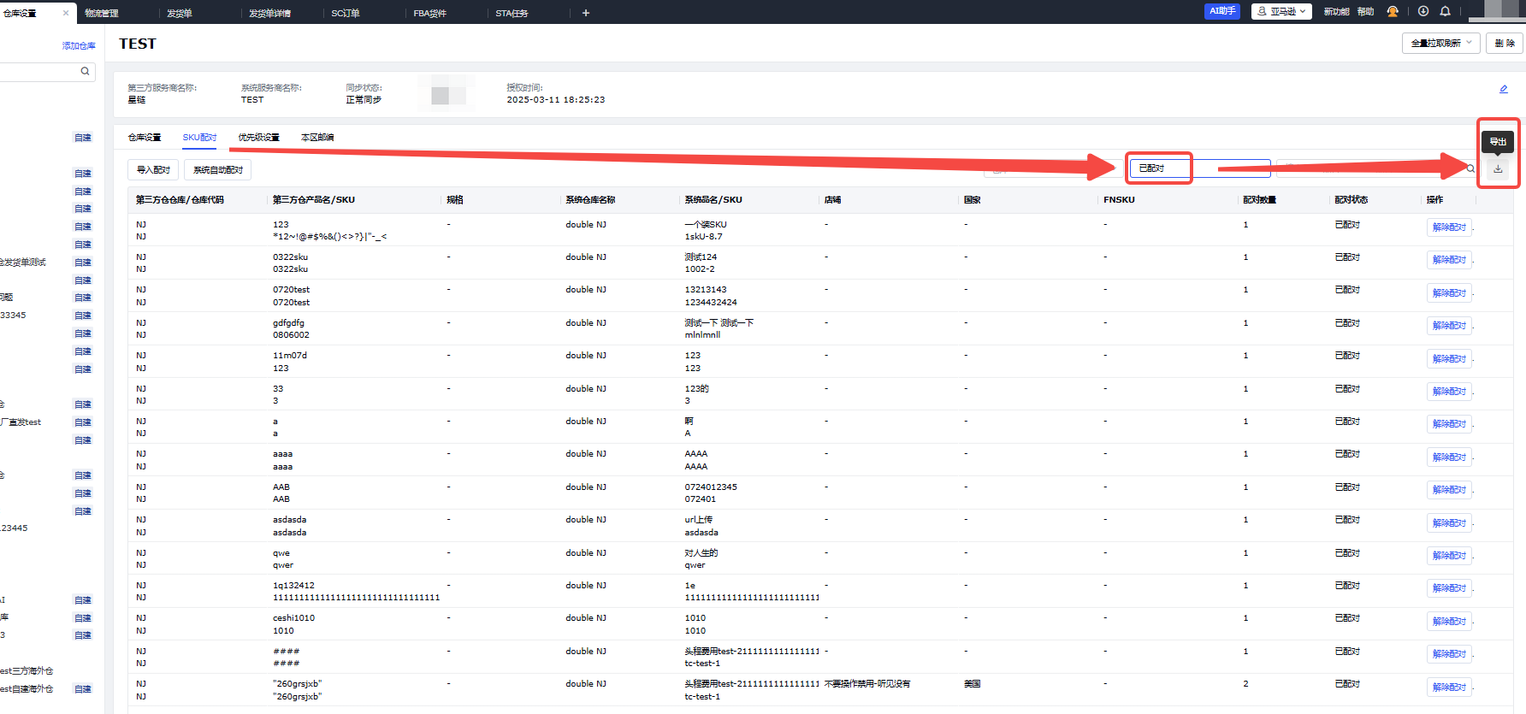Click the search magnifier beside export

[x=1470, y=168]
